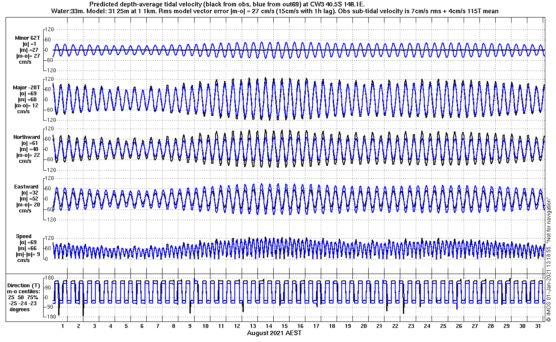Screen dimensions: 556x342
Task: Click the '-90' tick of the Direction panel
Action: [49, 307]
